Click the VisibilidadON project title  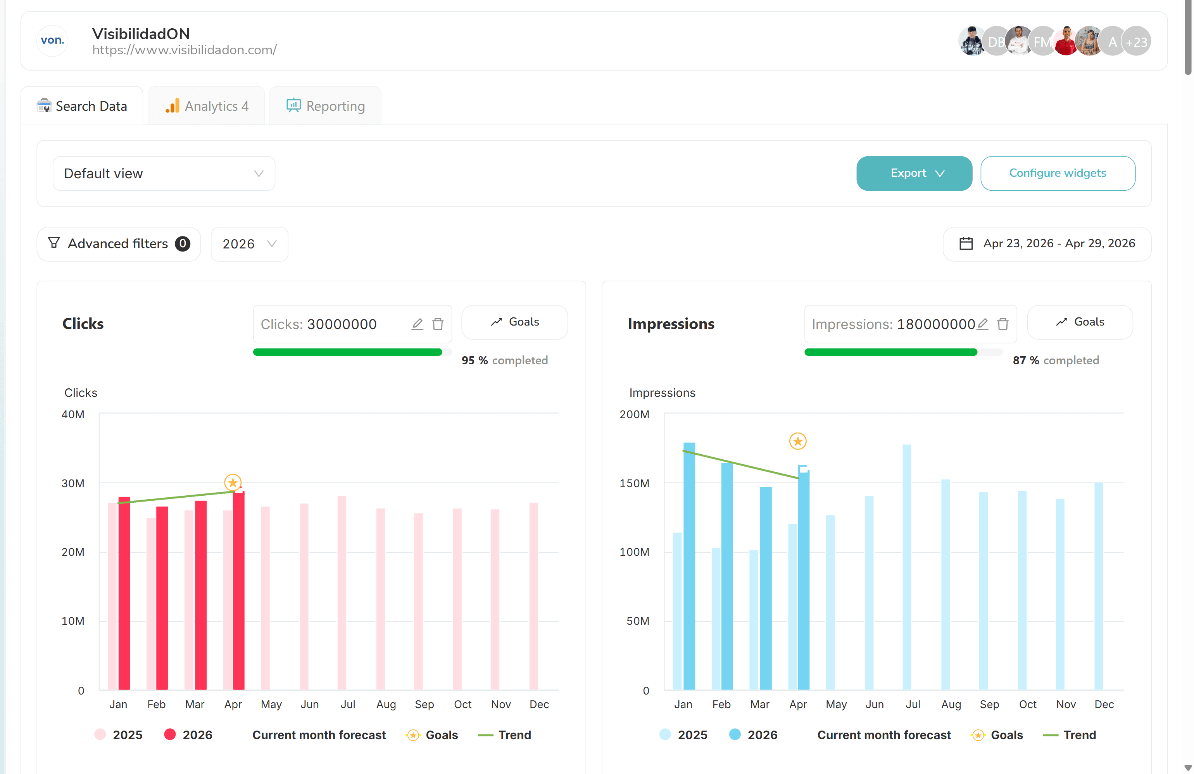click(x=141, y=34)
